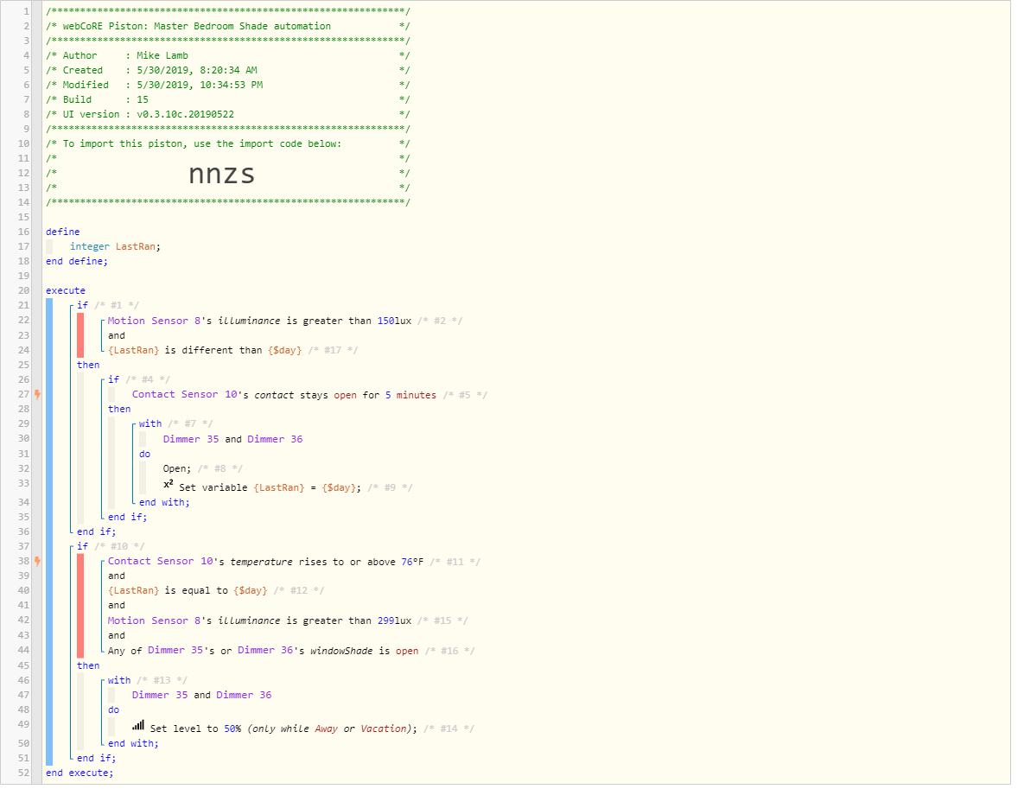Viewport: 1018px width, 789px height.
Task: Click the do keyword on line 48
Action: [x=113, y=710]
